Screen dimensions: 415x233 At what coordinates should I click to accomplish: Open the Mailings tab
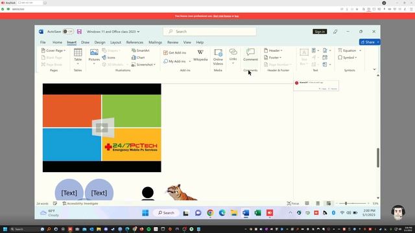click(155, 42)
